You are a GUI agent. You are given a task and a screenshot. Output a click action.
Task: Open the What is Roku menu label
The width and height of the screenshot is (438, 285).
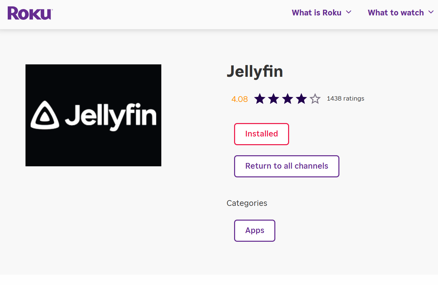coord(316,13)
